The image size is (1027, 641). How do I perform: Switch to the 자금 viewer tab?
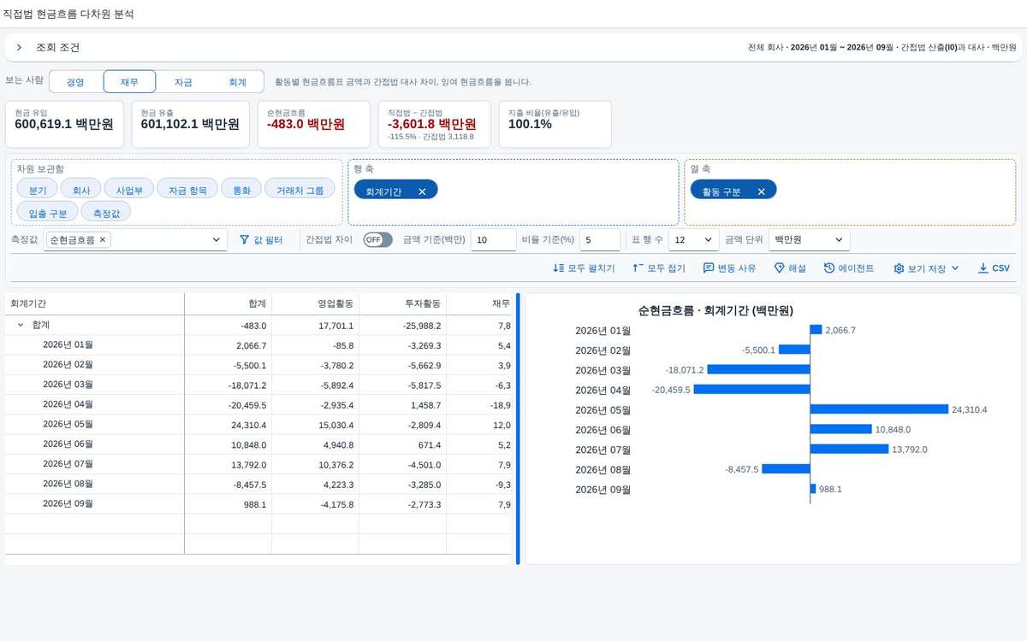(183, 82)
